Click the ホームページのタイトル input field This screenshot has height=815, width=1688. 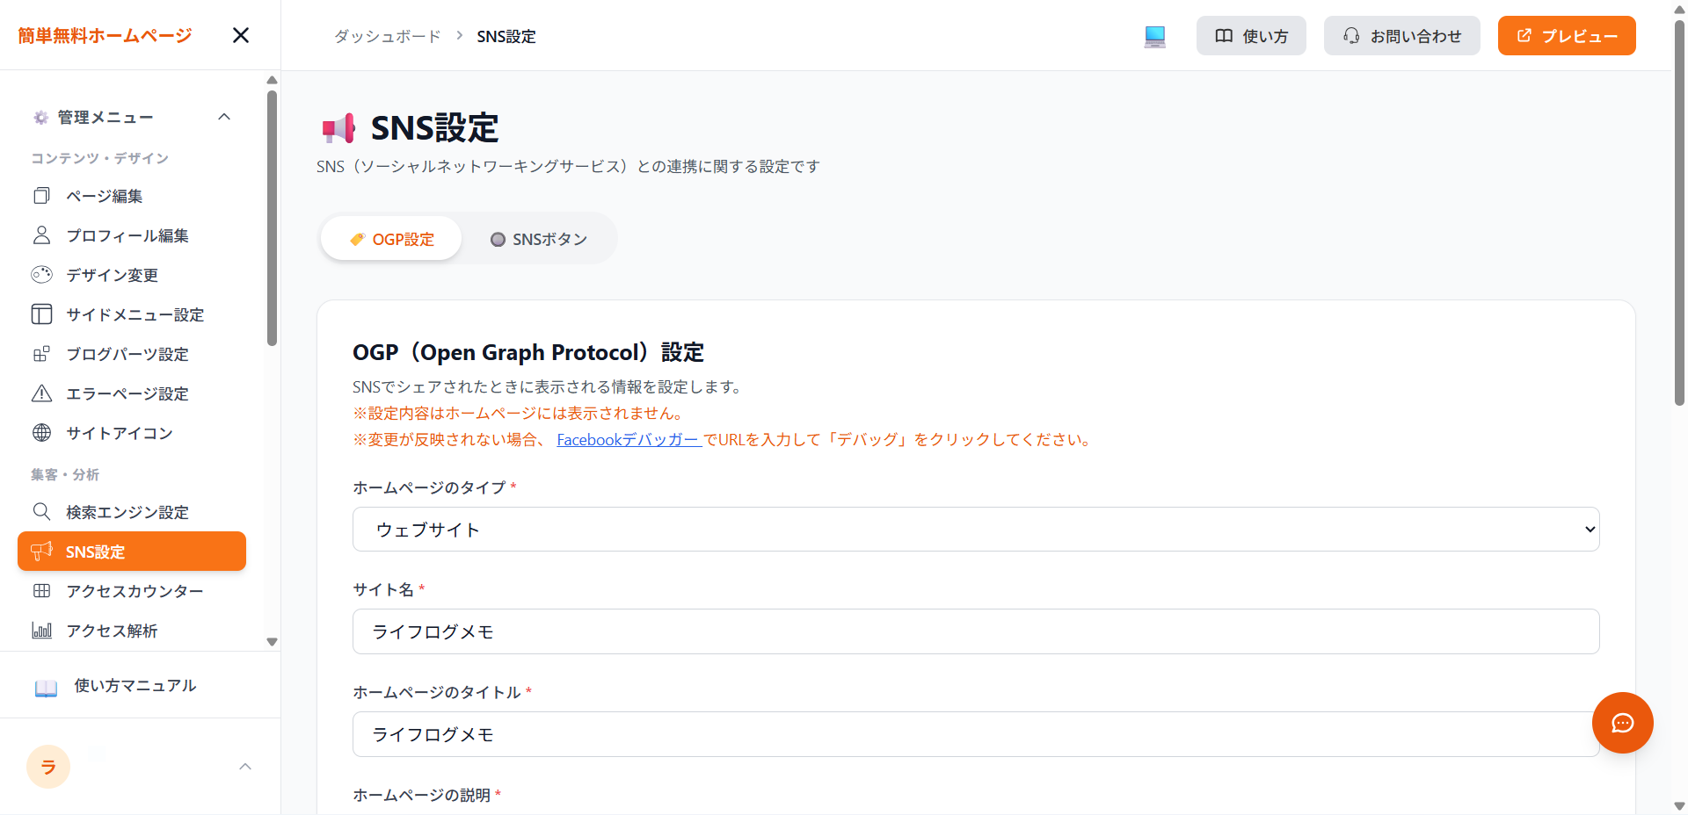tap(976, 734)
